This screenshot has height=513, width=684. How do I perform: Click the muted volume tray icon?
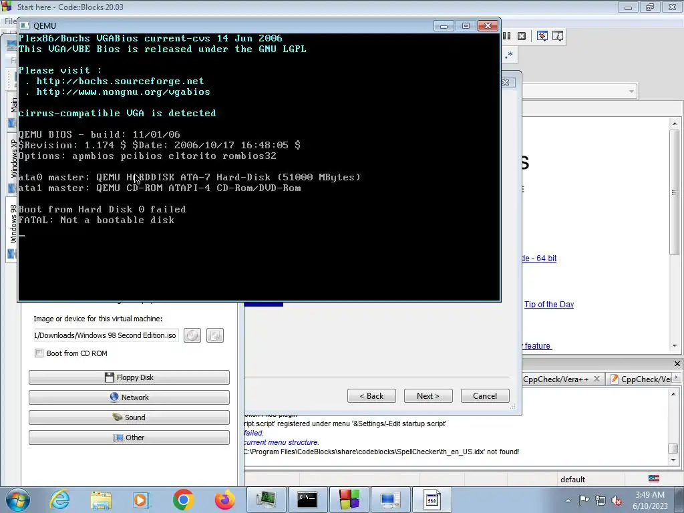[617, 500]
